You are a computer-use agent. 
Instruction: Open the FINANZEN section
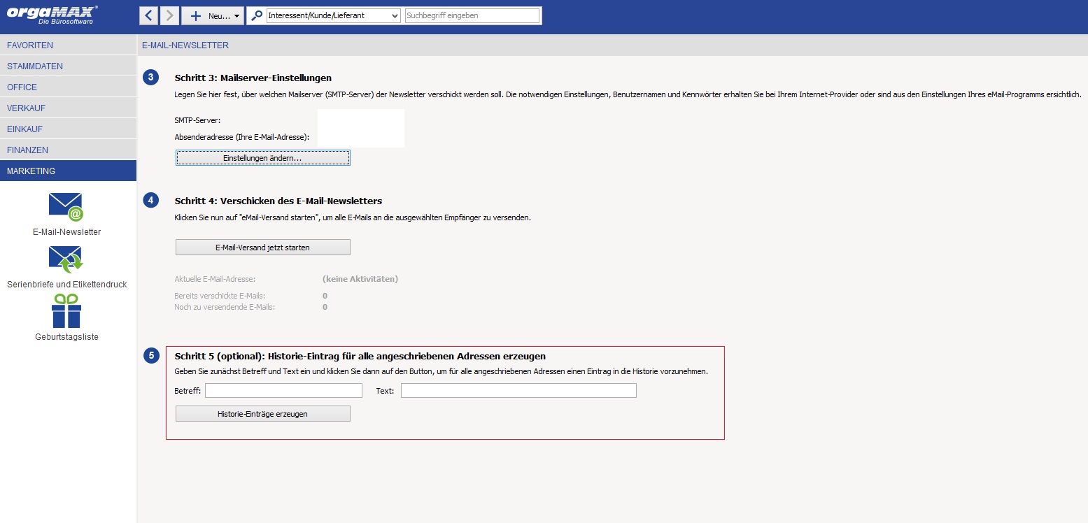(68, 150)
